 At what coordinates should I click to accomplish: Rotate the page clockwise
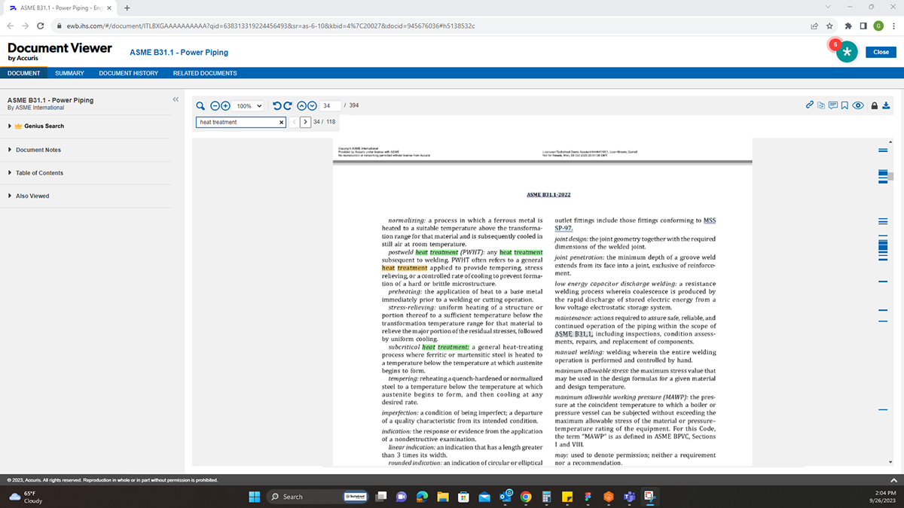(x=288, y=105)
